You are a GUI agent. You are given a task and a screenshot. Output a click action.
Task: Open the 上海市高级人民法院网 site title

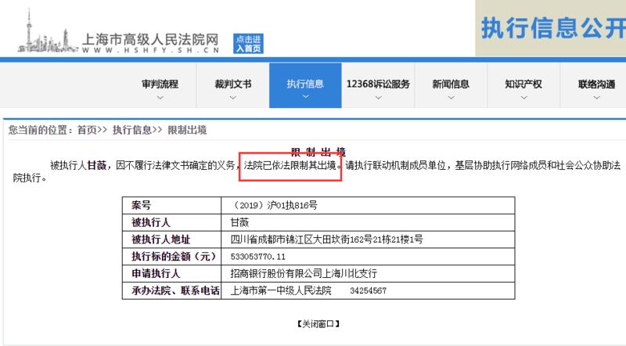click(150, 40)
